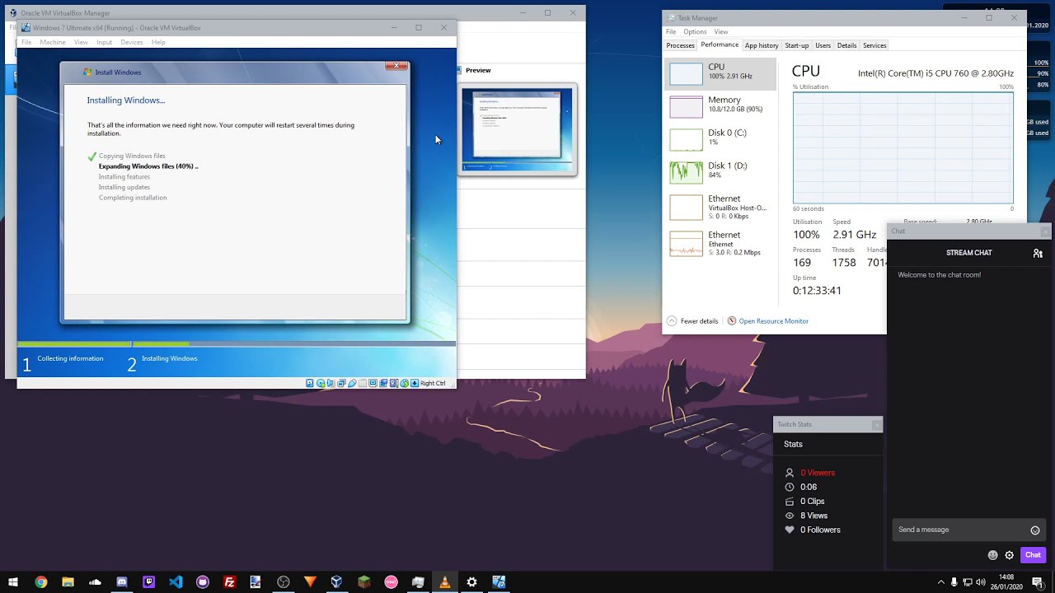1055x593 pixels.
Task: Open Input menu in VirtualBox VM window
Action: 104,42
